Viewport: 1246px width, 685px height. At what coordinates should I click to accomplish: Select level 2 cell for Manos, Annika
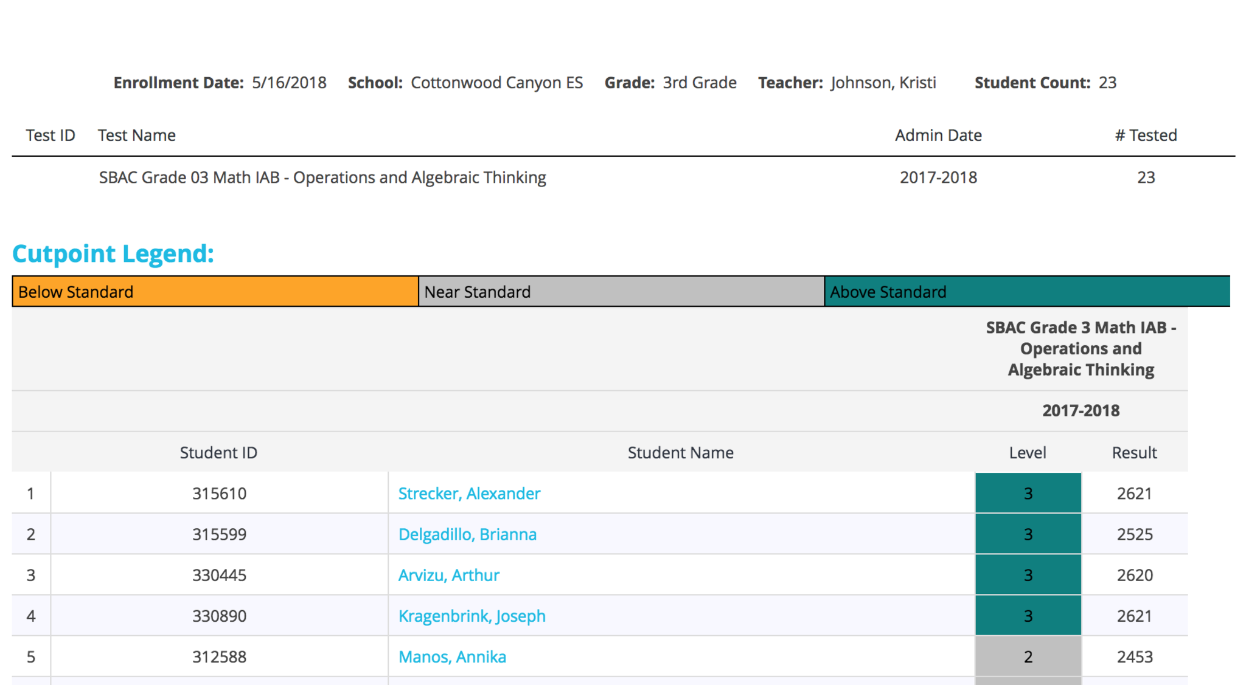pyautogui.click(x=1028, y=656)
